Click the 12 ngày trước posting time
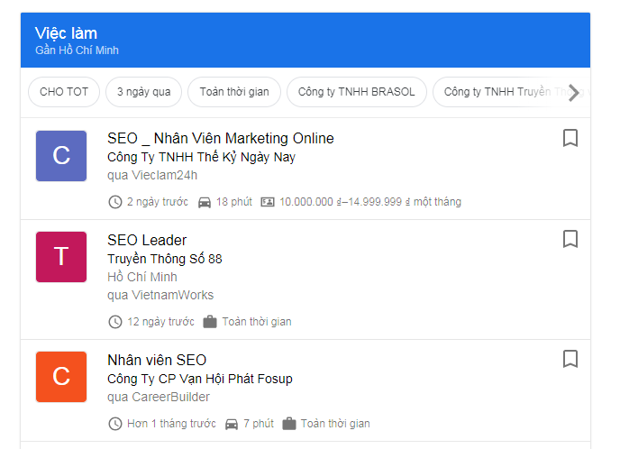The height and width of the screenshot is (449, 620). coord(161,322)
